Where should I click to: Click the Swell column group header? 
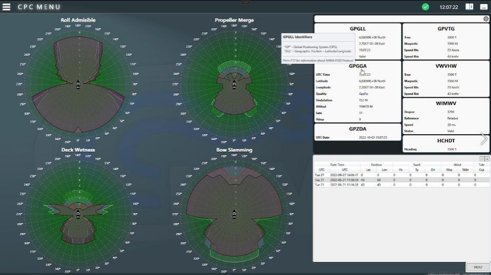(417, 164)
